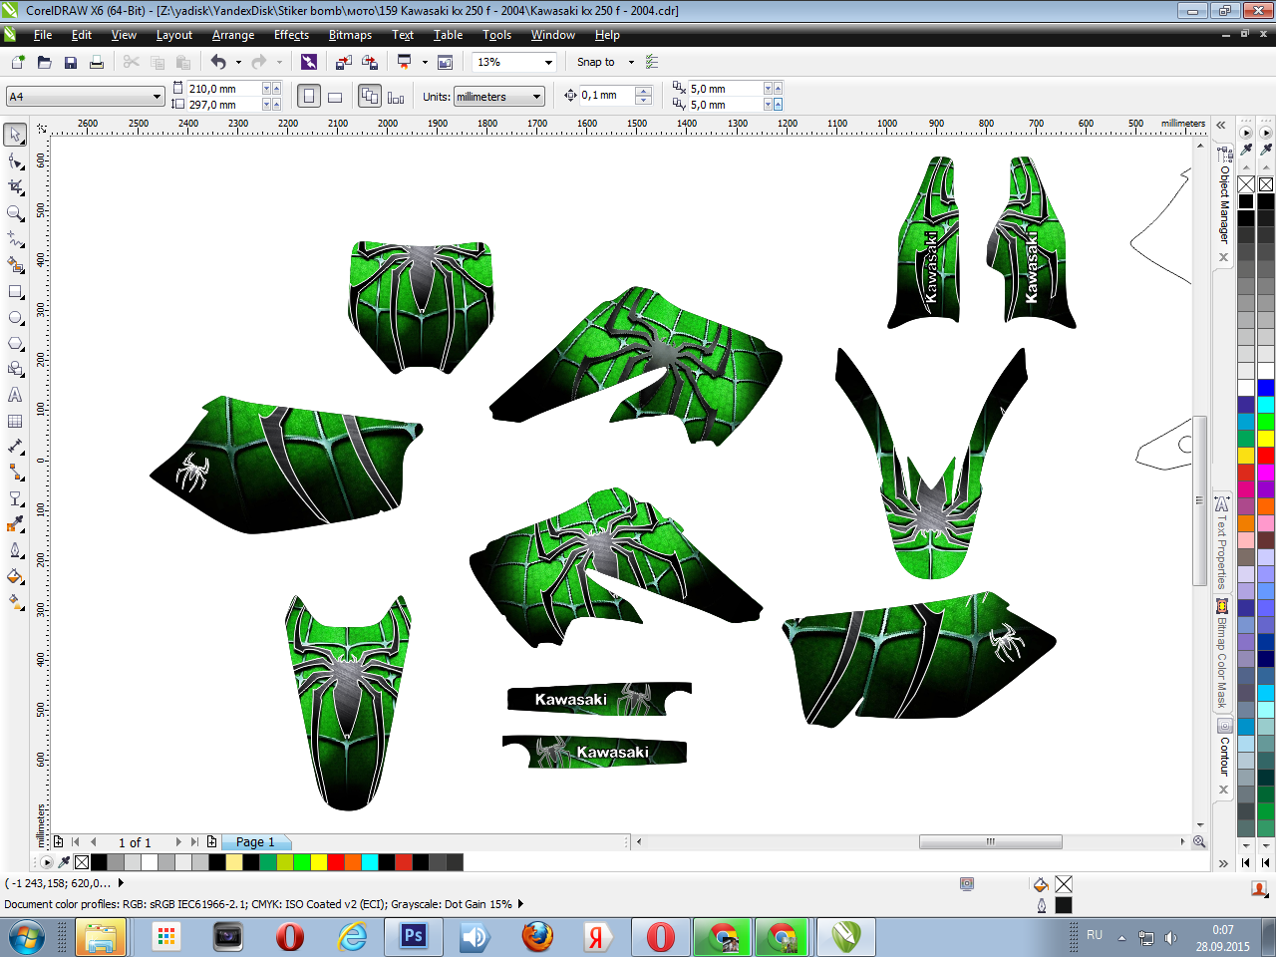The height and width of the screenshot is (957, 1276).
Task: Switch page to landscape orientation
Action: coord(335,97)
